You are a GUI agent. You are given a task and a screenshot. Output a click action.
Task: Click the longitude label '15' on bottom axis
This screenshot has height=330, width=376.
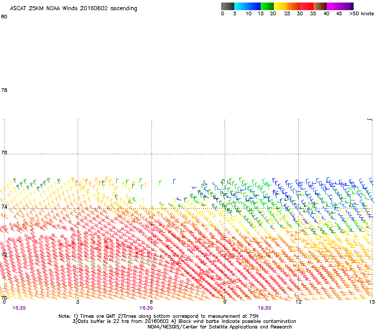pos(372,302)
